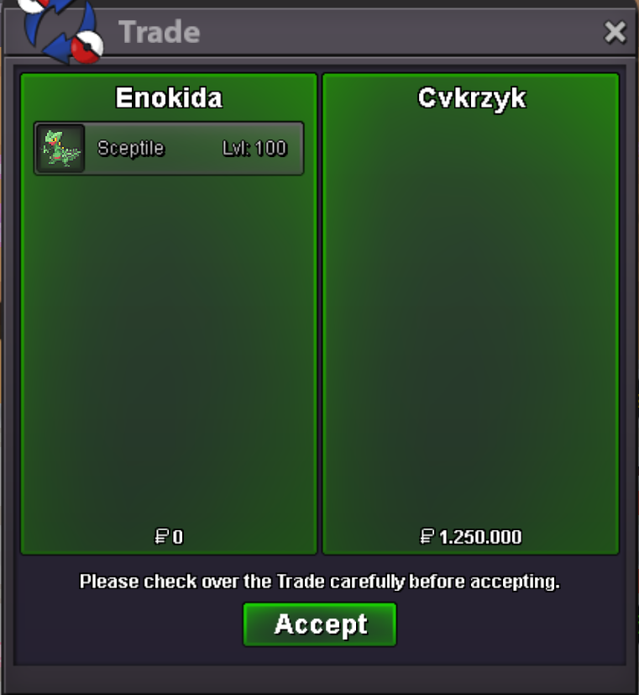Click the Pokédollar symbol beside 1.250.000

point(427,536)
